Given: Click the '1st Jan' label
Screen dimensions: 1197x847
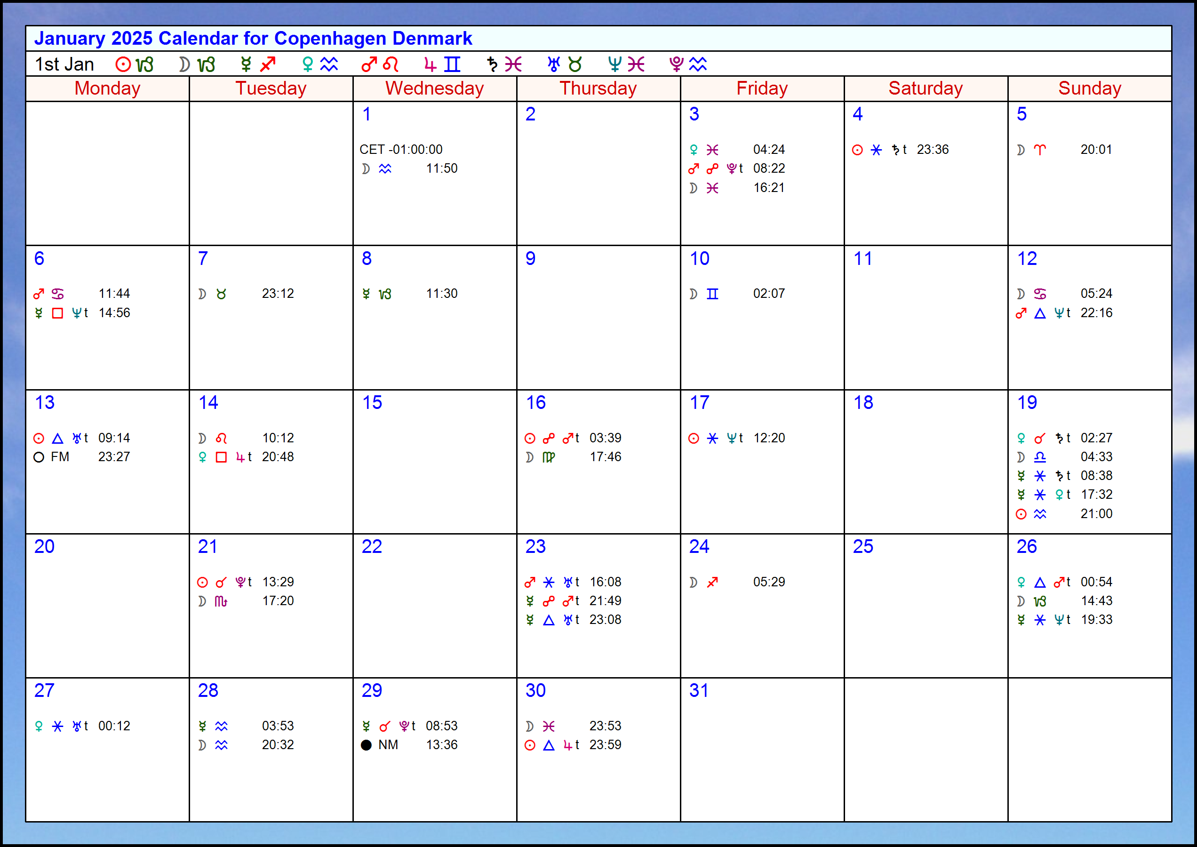Looking at the screenshot, I should [x=64, y=64].
